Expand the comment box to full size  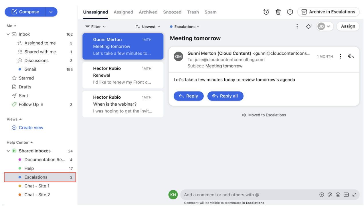[354, 195]
